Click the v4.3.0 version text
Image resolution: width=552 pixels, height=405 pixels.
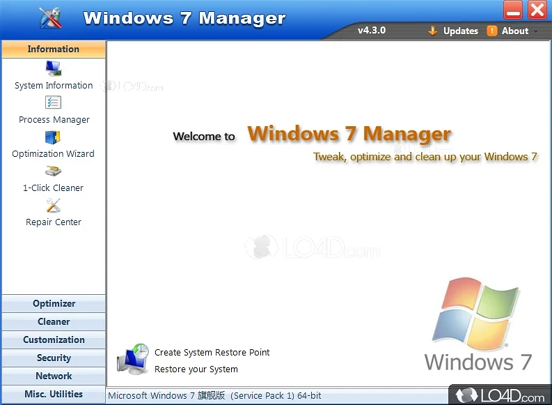372,30
